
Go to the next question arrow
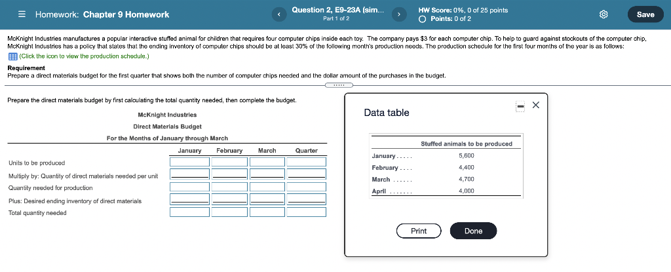398,14
